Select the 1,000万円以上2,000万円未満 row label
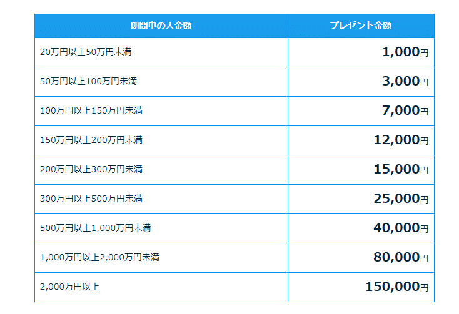The image size is (459, 314). 99,257
